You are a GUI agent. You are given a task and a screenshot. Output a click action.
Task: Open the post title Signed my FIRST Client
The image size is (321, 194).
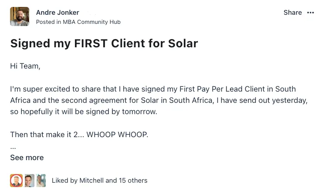(x=104, y=43)
